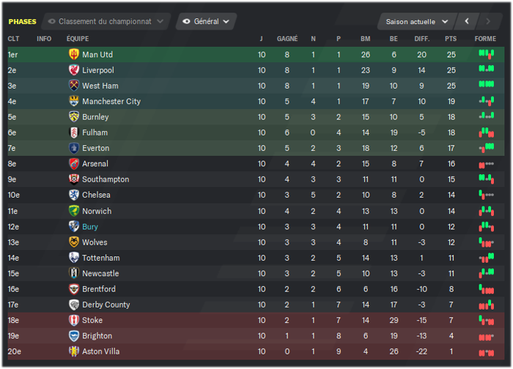Click the Aston Villa club crest
The height and width of the screenshot is (369, 513).
[x=74, y=351]
